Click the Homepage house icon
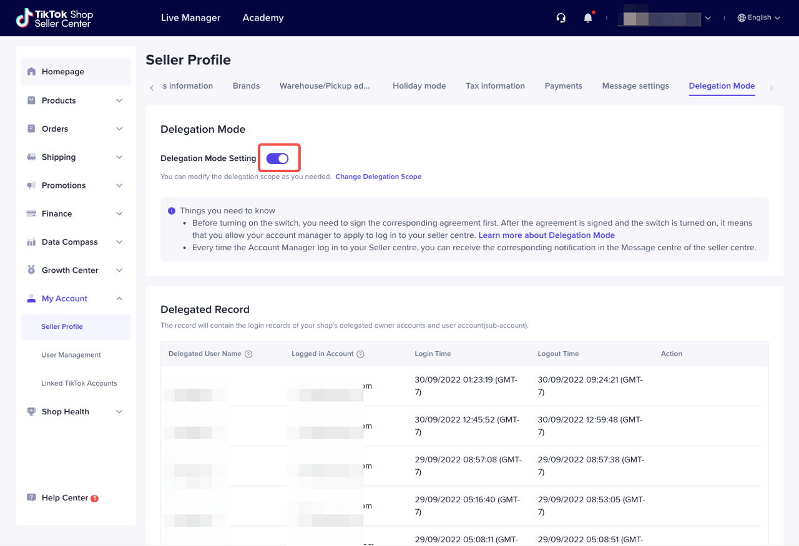Screen dimensions: 799x546 point(31,72)
